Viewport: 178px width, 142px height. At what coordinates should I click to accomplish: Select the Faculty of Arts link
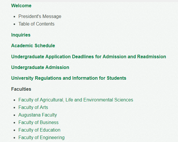[x=33, y=108]
